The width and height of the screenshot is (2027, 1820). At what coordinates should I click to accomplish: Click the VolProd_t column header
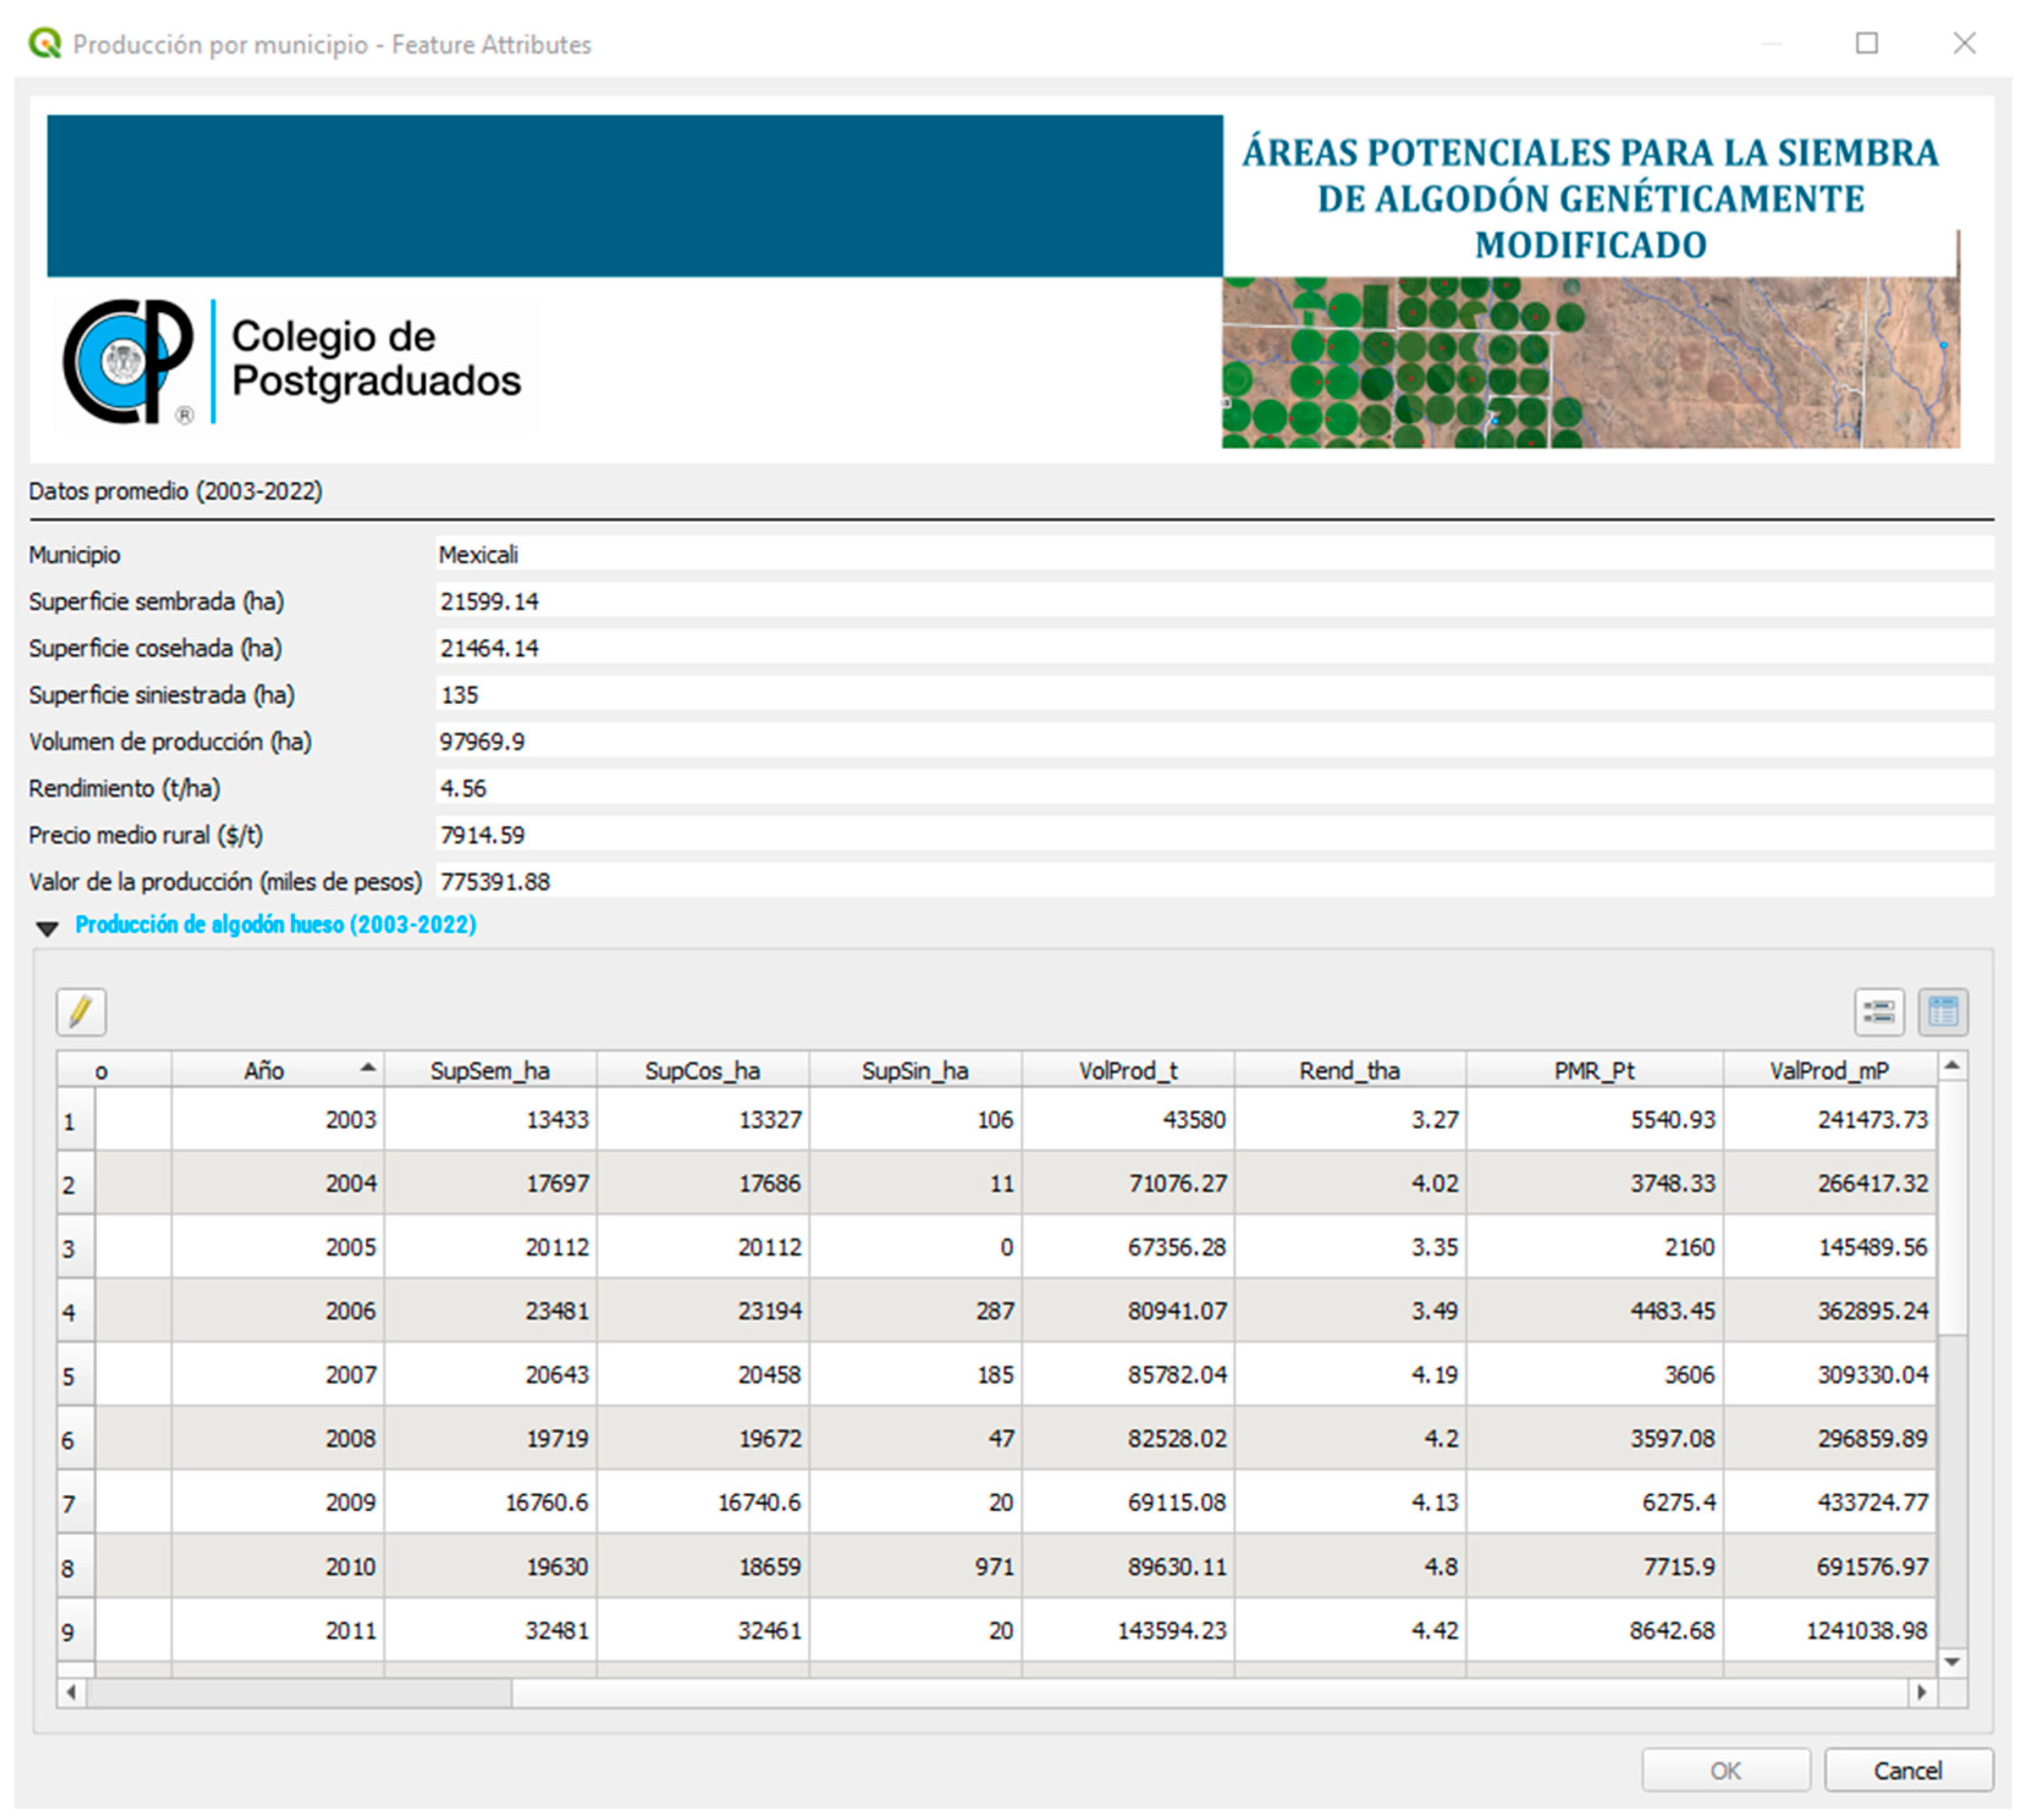point(1127,1070)
